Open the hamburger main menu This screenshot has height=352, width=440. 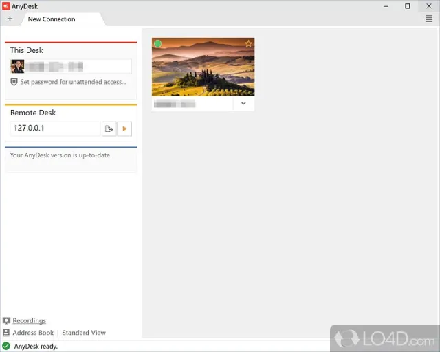point(429,19)
